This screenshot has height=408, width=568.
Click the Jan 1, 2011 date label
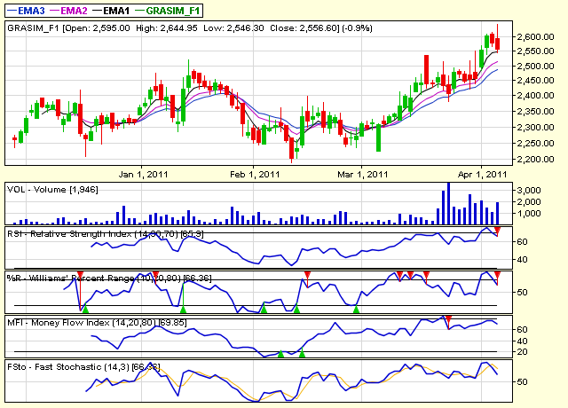(x=144, y=175)
